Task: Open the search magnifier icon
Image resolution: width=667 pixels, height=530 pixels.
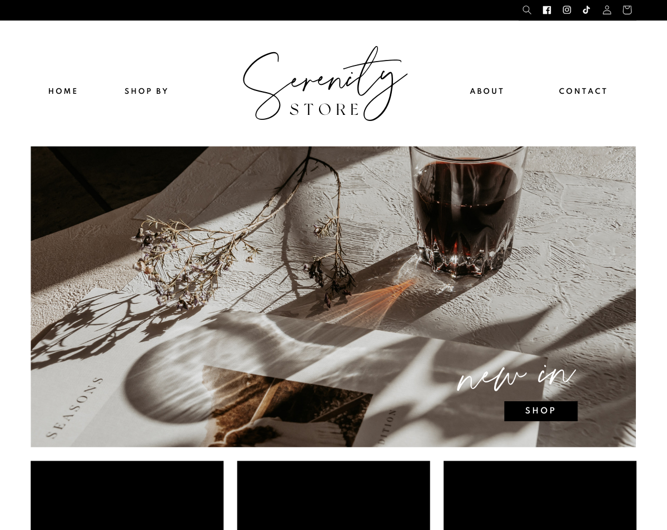Action: coord(527,10)
